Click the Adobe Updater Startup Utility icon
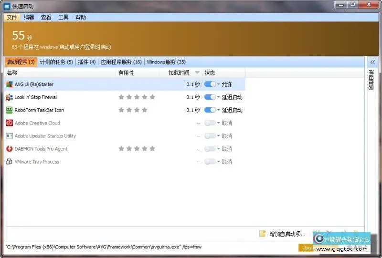382x258 pixels. (x=9, y=136)
